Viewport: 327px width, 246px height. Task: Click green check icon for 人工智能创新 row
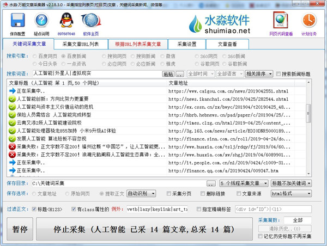tap(13, 99)
